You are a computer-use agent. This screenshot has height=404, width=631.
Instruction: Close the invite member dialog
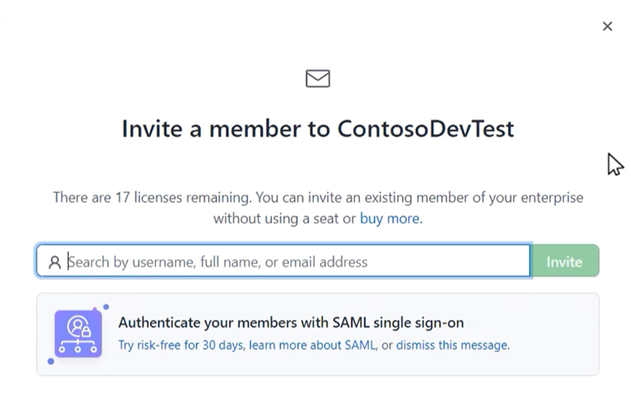[x=608, y=27]
